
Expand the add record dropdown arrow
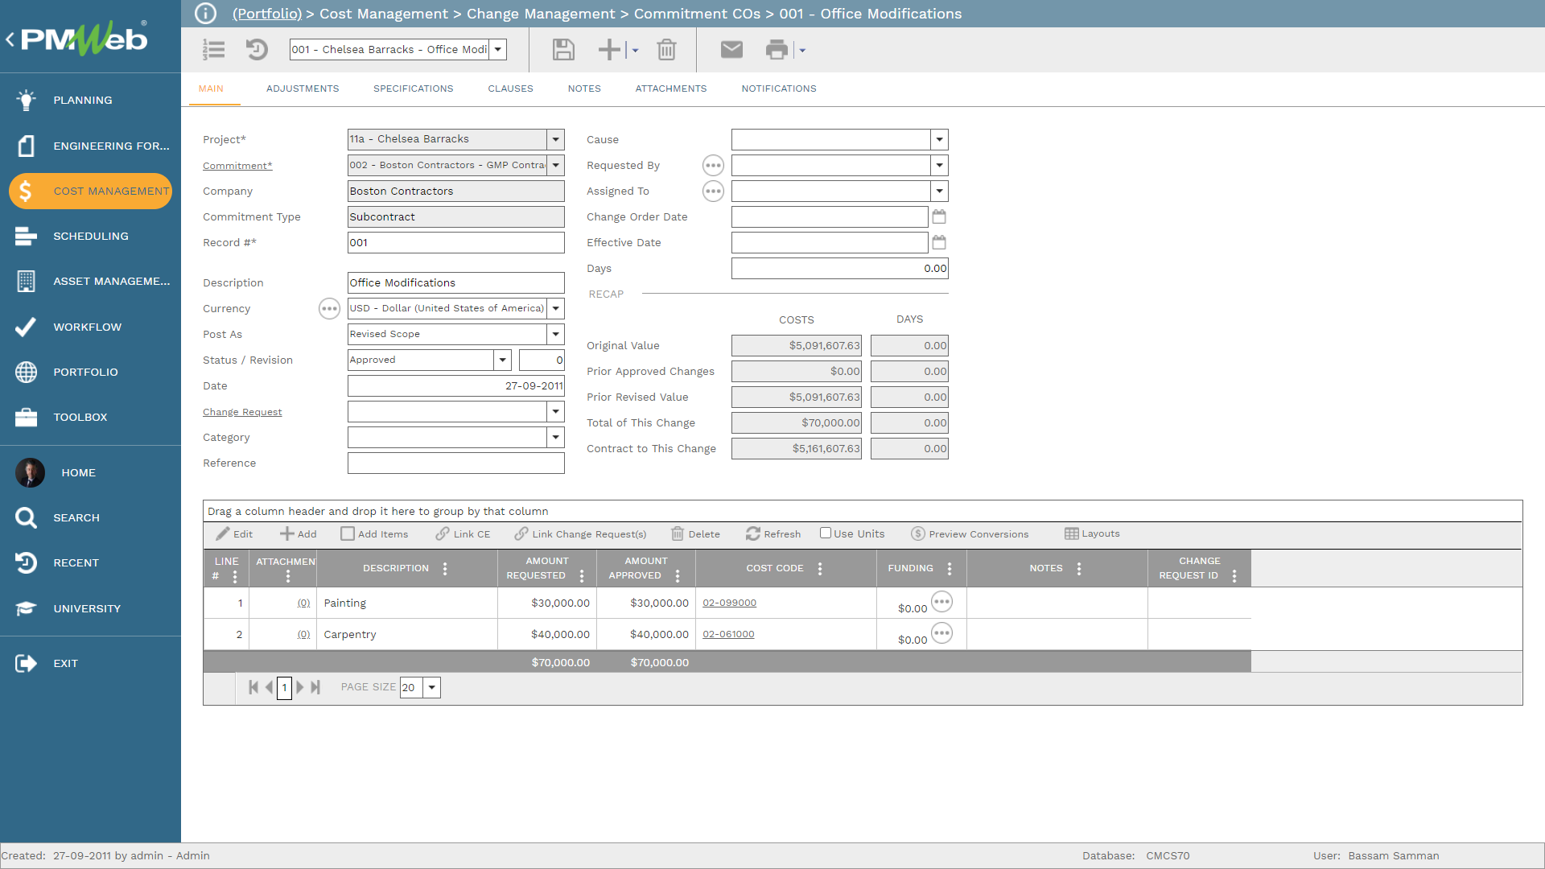pyautogui.click(x=635, y=51)
